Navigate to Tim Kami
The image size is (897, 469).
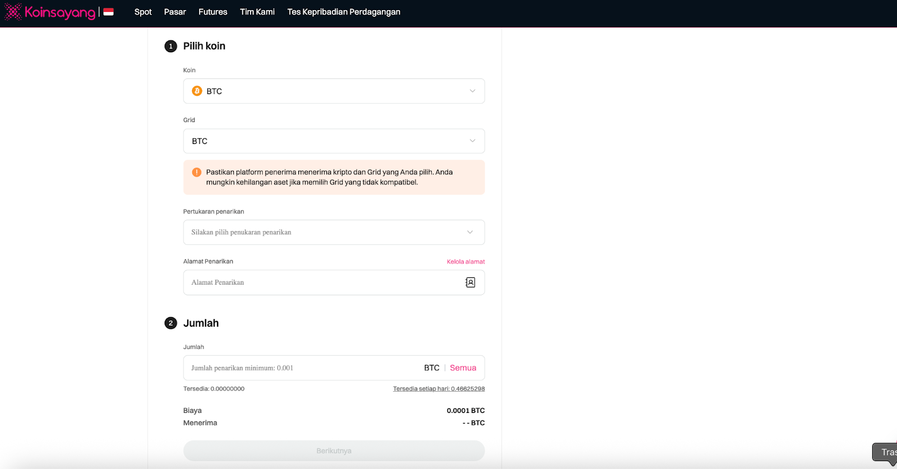(257, 12)
